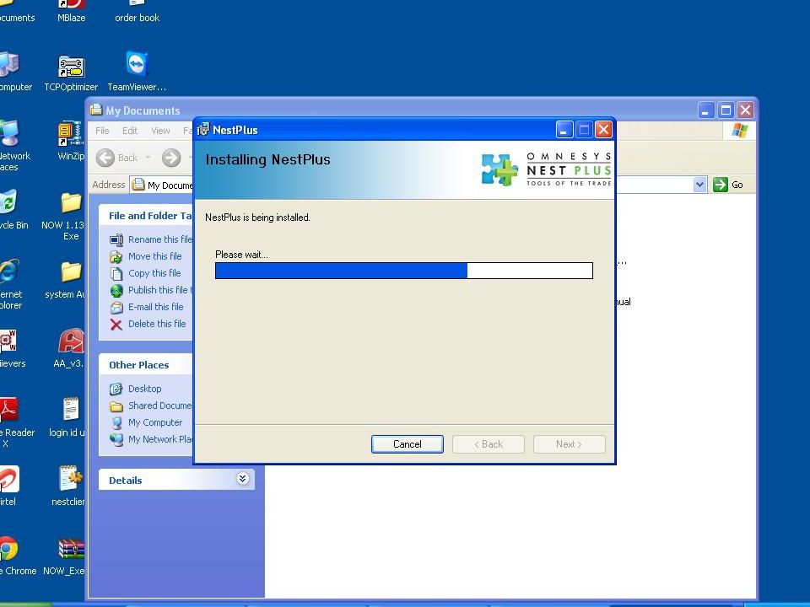Screen dimensions: 810x607
Task: Click Move this file task
Action: (146, 256)
